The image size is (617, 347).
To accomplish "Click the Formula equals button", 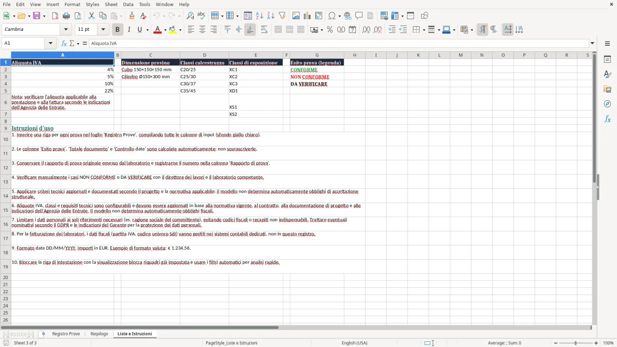I will (85, 43).
